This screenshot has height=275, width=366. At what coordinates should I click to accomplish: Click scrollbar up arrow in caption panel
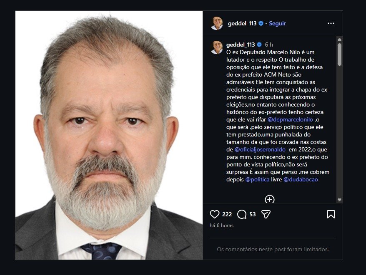click(x=339, y=40)
